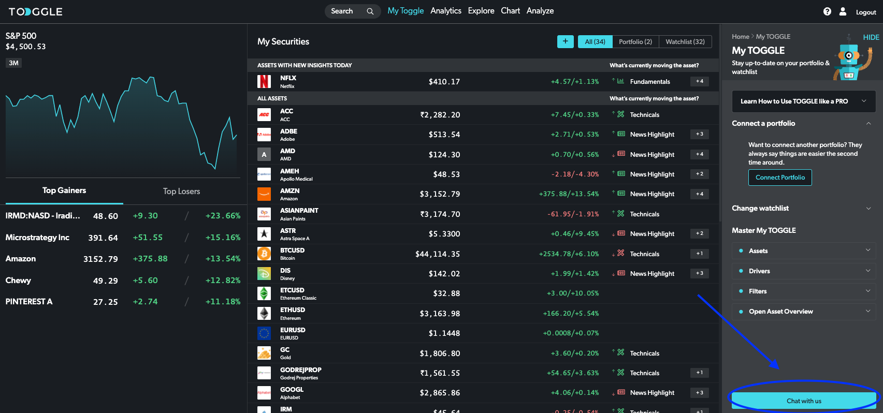The width and height of the screenshot is (883, 413).
Task: Select the PINTEREST A gainer row
Action: (123, 302)
